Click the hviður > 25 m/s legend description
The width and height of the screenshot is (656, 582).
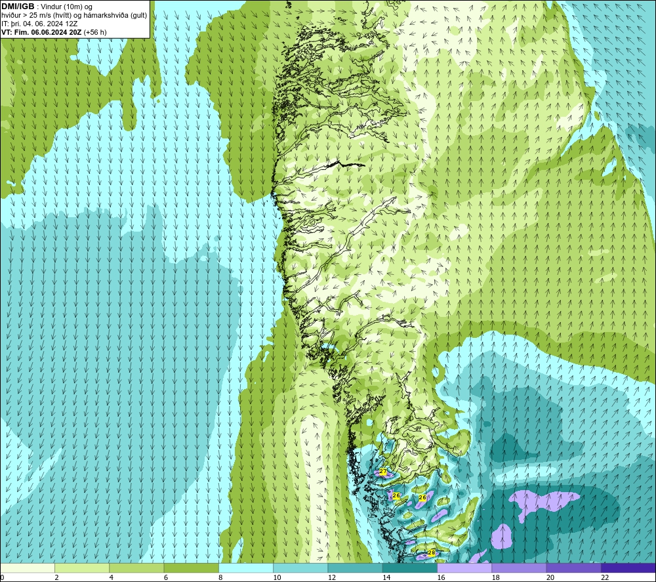(74, 16)
